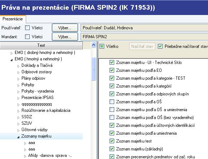Expand the Plány odpisov node
Screen dimensions: 208x159
pos(19,79)
